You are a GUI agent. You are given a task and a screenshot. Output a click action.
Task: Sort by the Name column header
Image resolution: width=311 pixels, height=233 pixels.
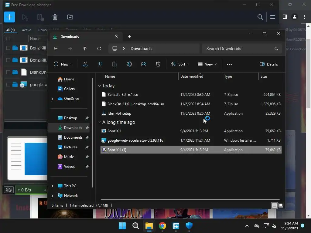click(x=110, y=76)
